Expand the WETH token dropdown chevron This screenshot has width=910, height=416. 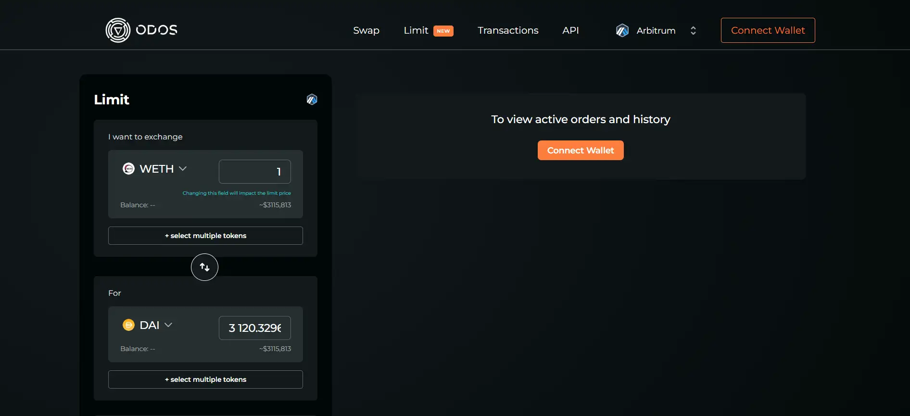tap(183, 169)
